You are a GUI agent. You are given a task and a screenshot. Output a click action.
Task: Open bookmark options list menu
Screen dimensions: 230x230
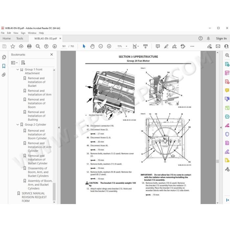point(14,63)
